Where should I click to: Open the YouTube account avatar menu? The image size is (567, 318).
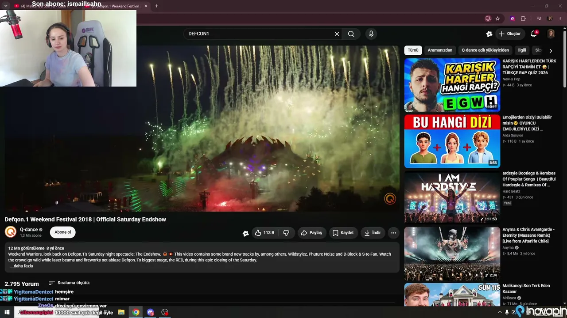551,34
